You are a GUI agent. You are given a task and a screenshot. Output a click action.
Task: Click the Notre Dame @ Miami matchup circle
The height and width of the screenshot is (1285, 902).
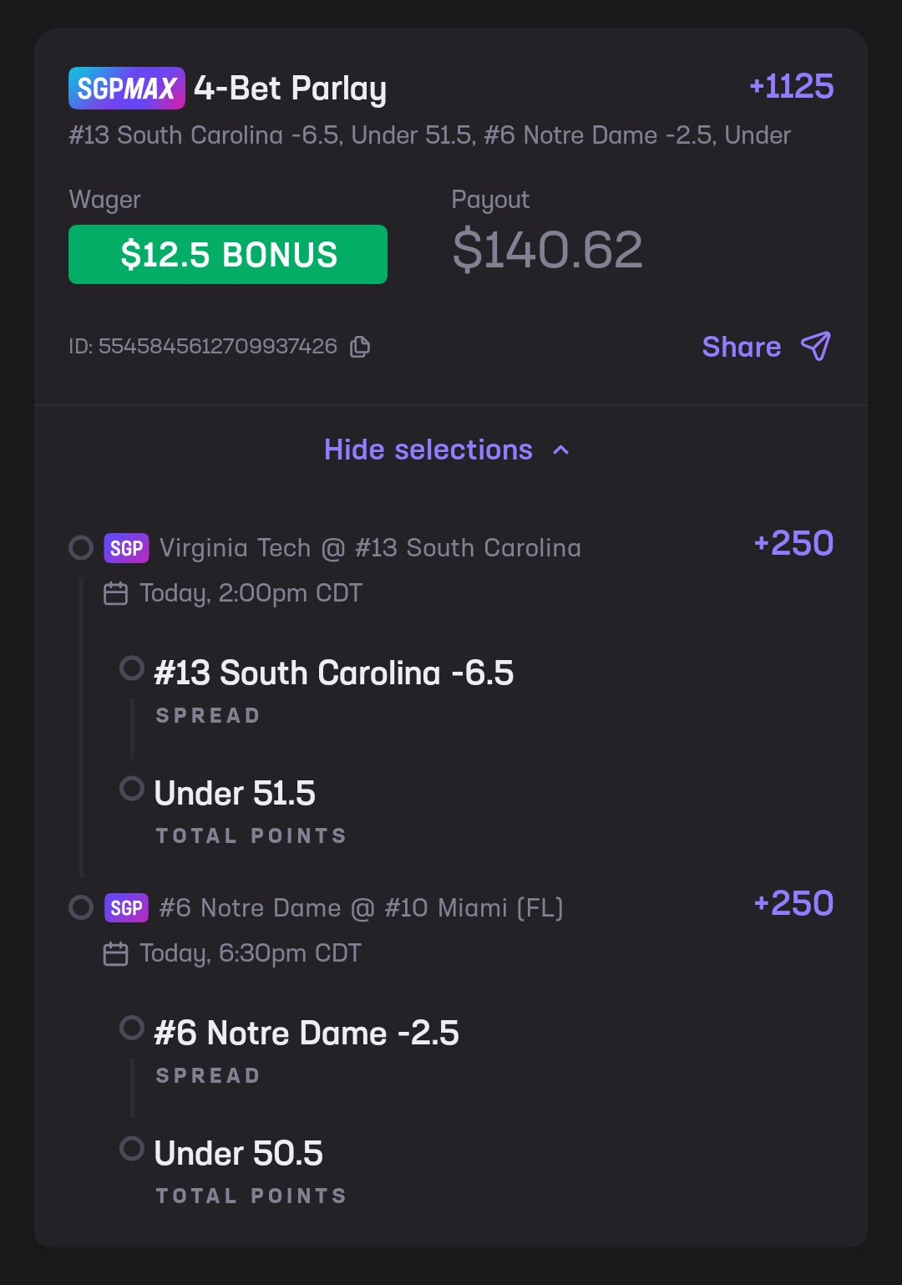[x=81, y=907]
